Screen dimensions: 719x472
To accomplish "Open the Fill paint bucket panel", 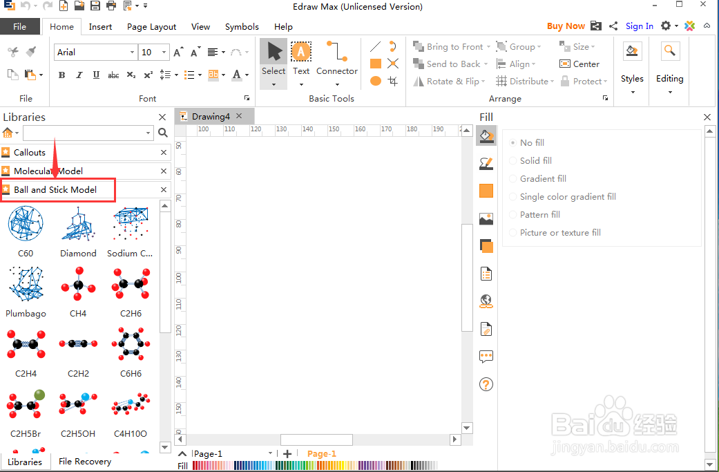I will coord(486,135).
